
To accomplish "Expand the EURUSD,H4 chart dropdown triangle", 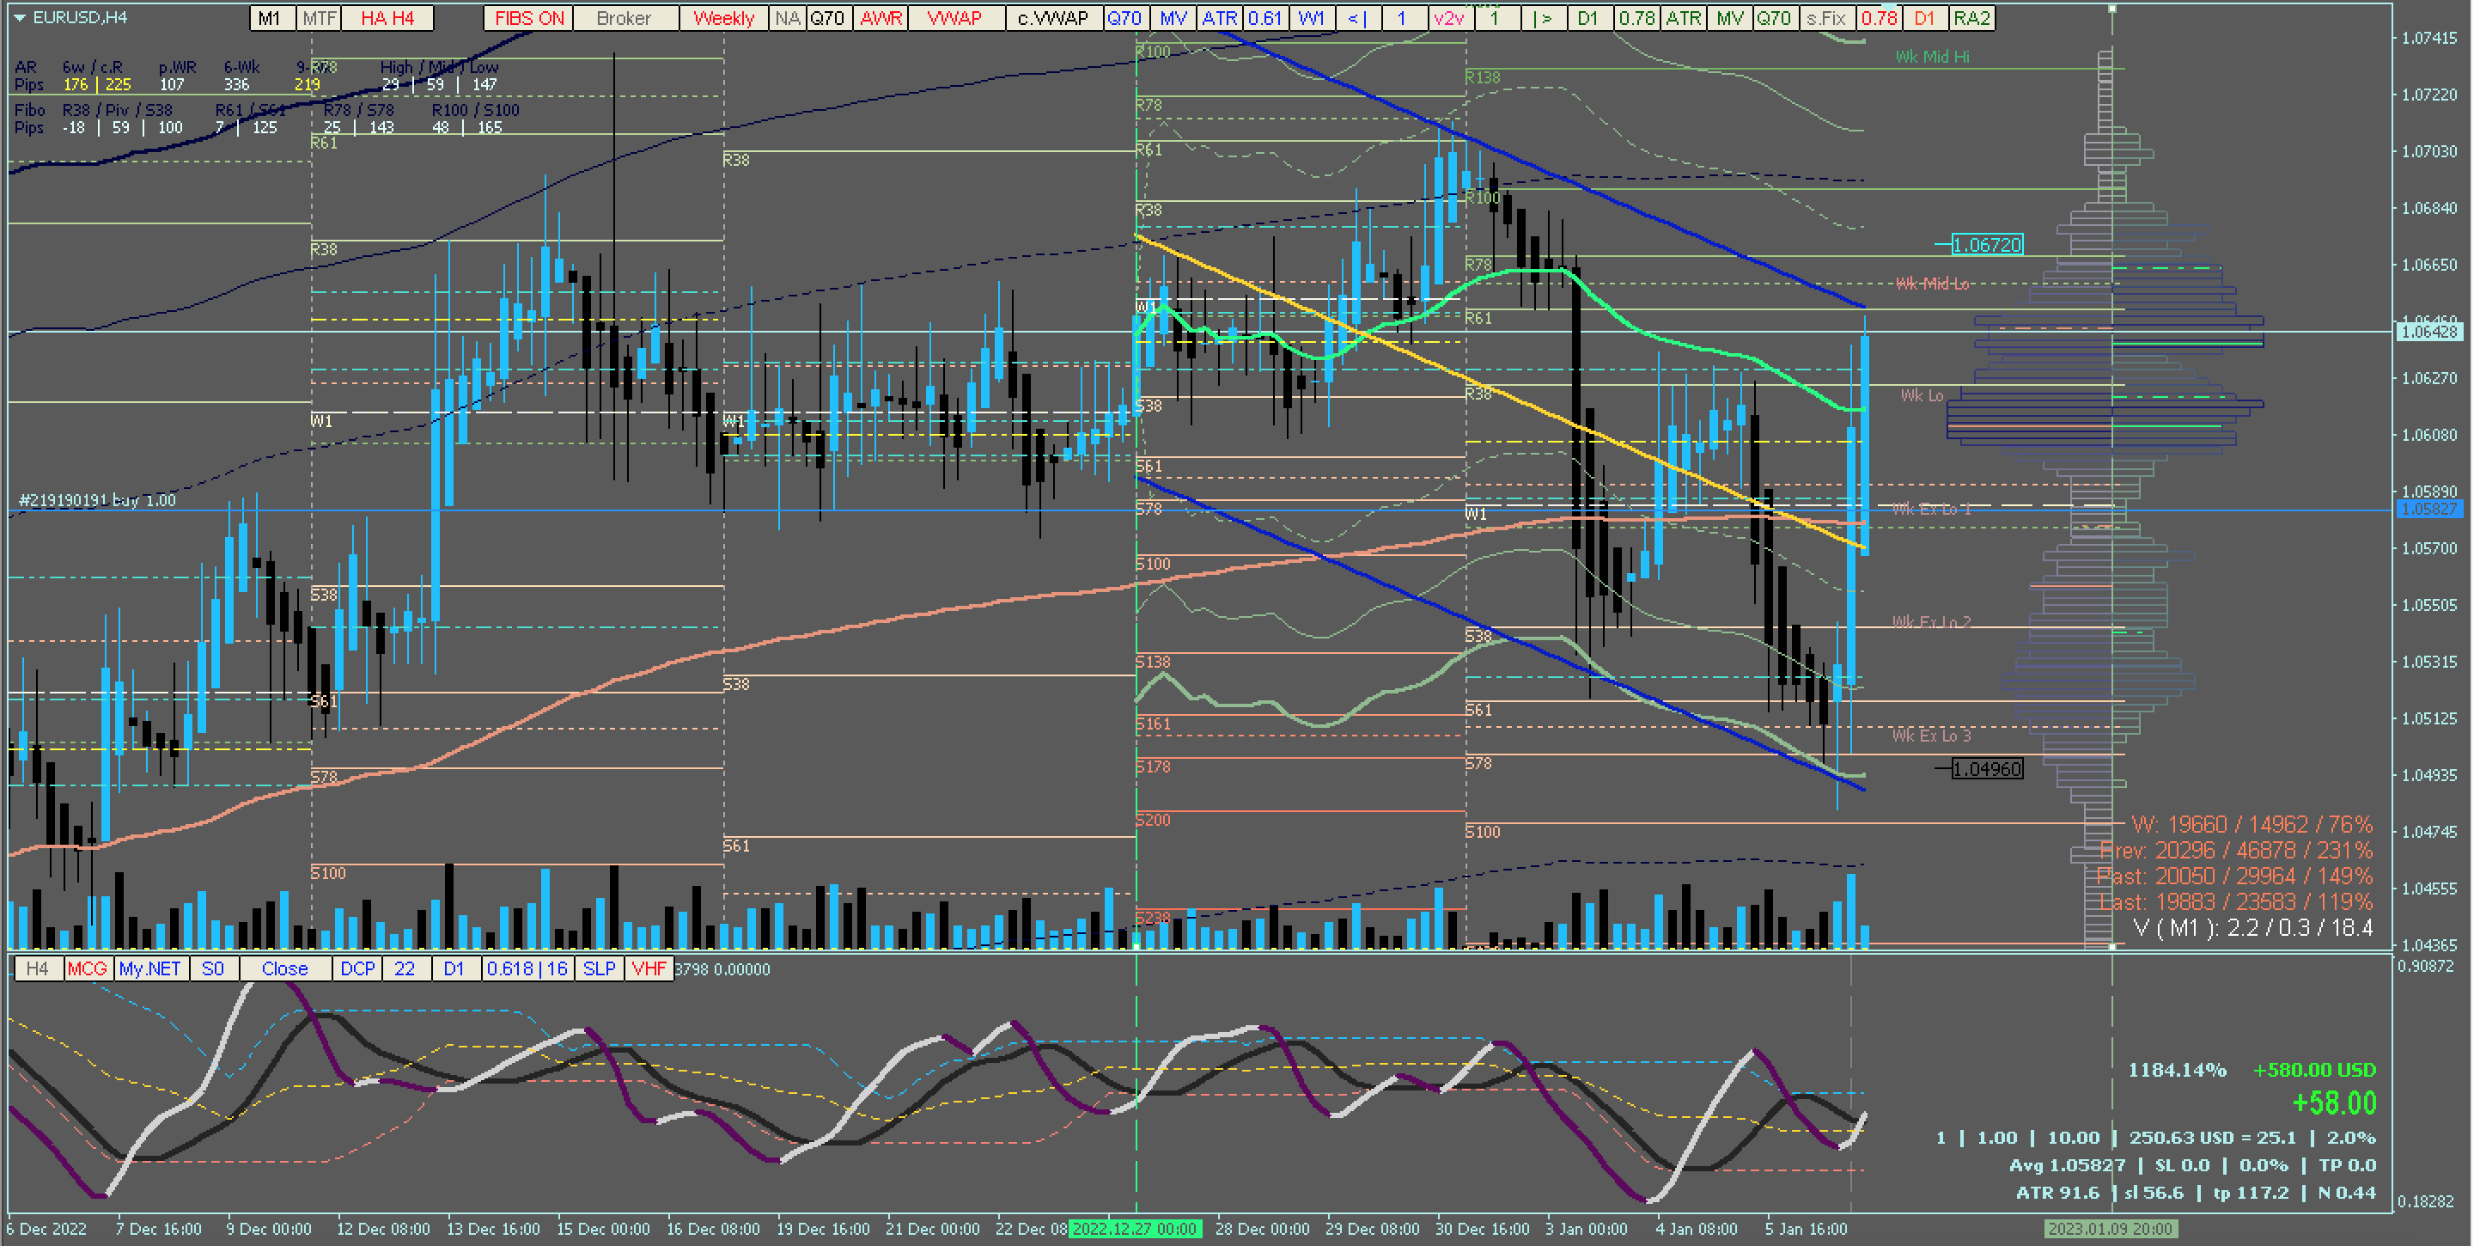I will click(x=19, y=17).
